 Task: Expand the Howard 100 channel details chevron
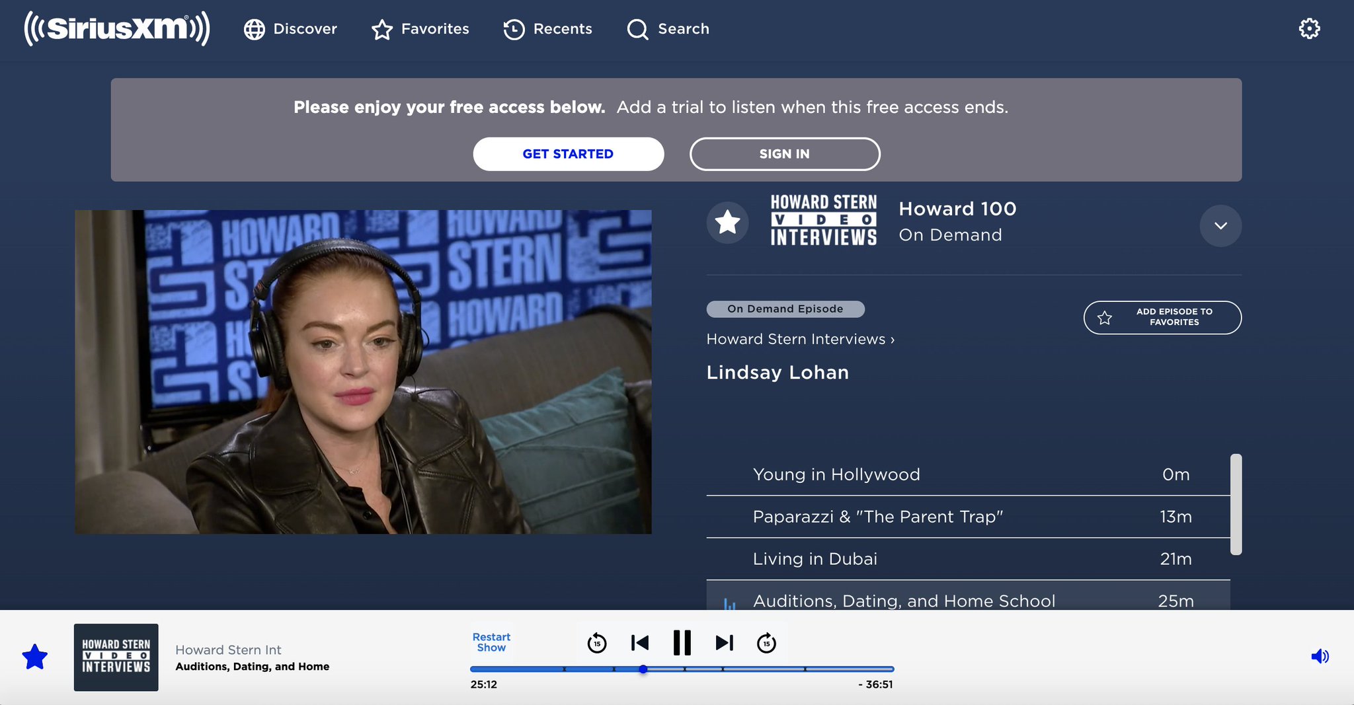pos(1220,226)
